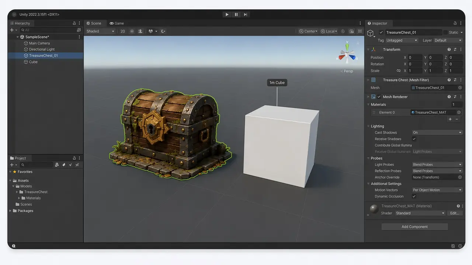Click the 1m Cube label in Scene view

click(x=277, y=82)
